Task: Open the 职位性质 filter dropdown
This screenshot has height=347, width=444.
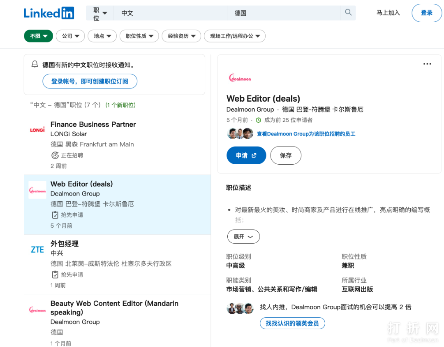Action: 139,36
